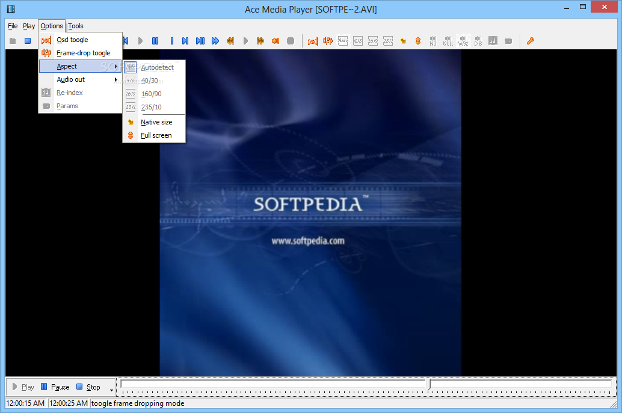Click the gray rounded stop toolbar icon
622x413 pixels.
point(291,41)
